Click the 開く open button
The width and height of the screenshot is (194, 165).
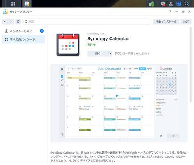point(98,54)
